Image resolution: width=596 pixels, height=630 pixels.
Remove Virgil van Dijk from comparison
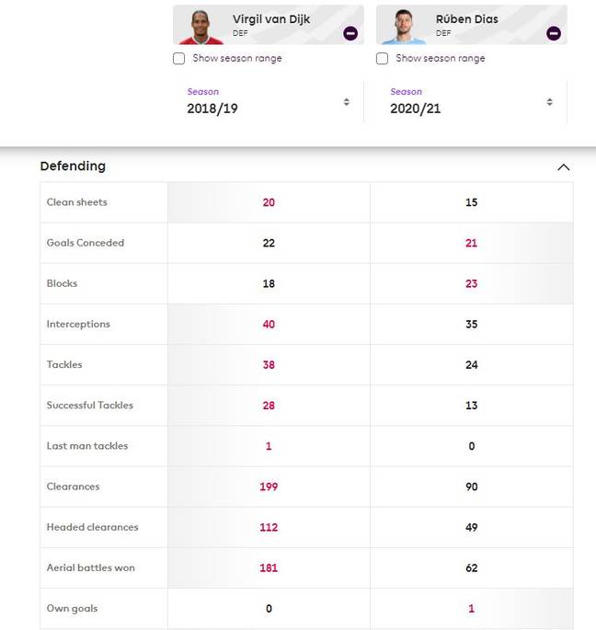click(350, 33)
